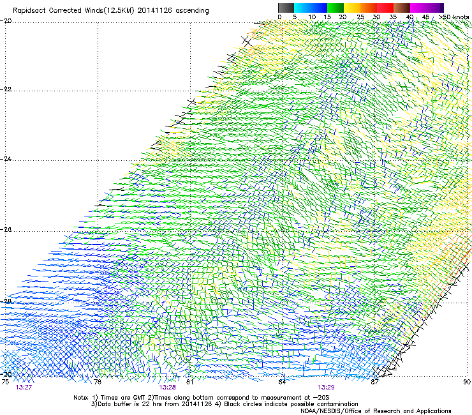The image size is (472, 415).
Task: Click the blue 10-15 knots color swatch
Action: pos(319,8)
